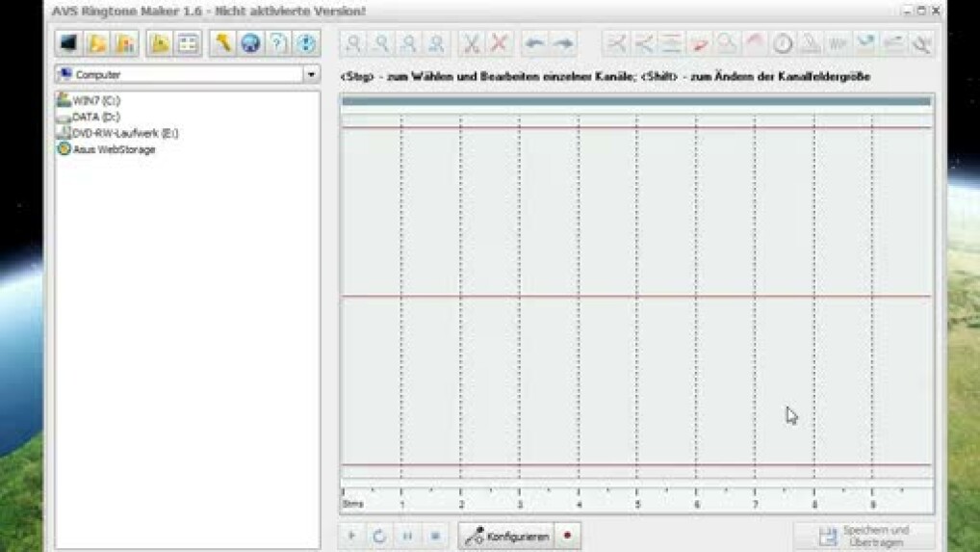Toggle the loop playback button
The image size is (980, 552).
pos(379,536)
